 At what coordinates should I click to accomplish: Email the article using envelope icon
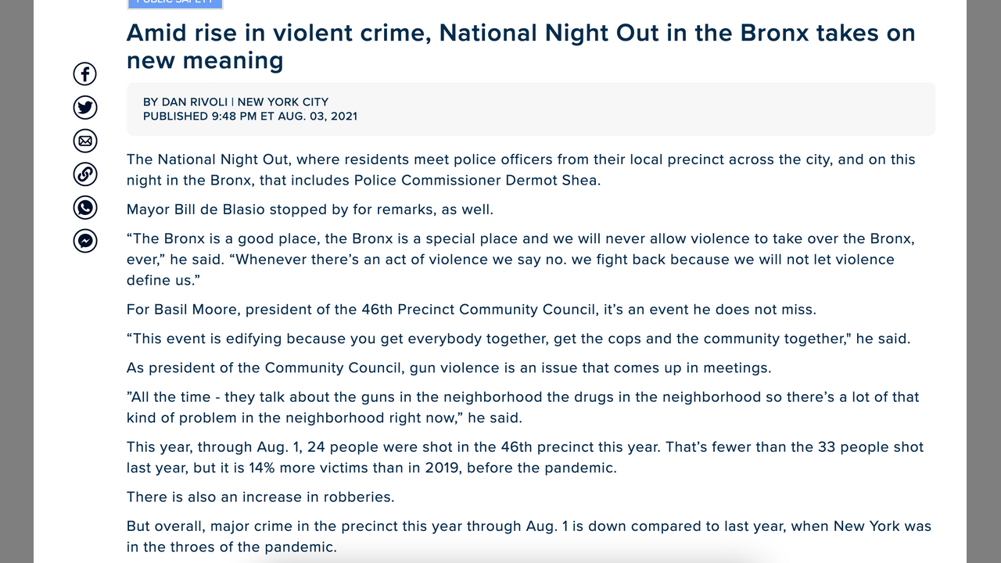(x=85, y=141)
